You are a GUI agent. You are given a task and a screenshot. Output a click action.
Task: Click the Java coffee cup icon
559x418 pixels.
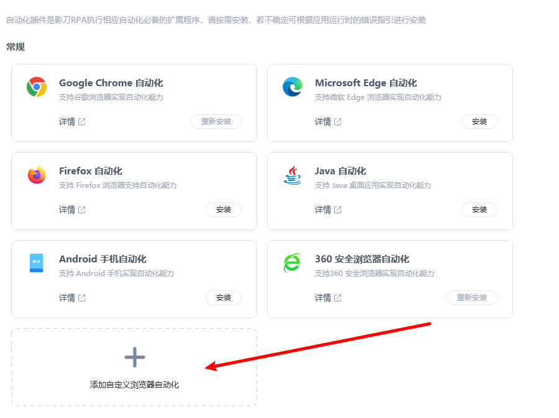pyautogui.click(x=293, y=176)
